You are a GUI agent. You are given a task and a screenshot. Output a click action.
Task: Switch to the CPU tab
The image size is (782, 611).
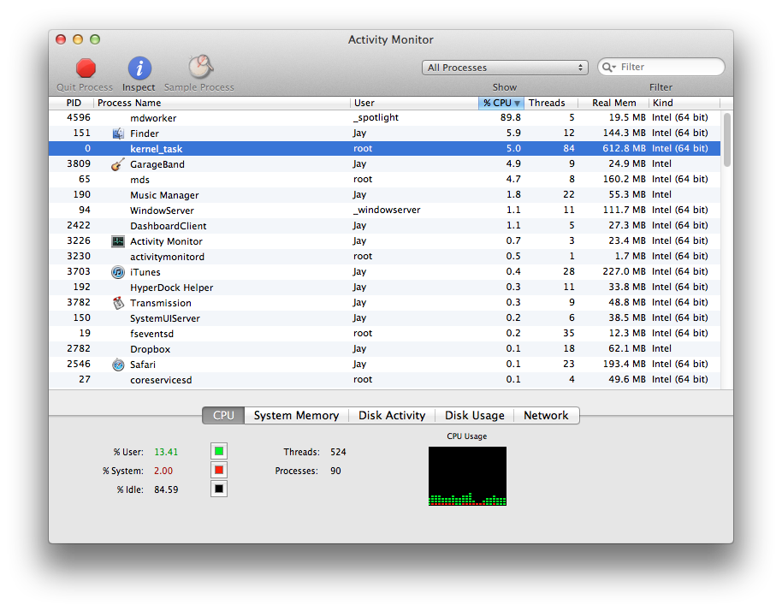(223, 416)
